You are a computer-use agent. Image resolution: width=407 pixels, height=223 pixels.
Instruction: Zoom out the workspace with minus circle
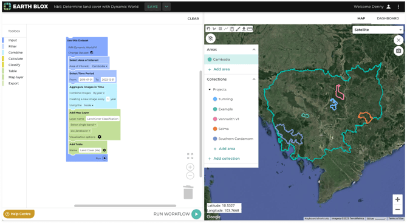[190, 176]
